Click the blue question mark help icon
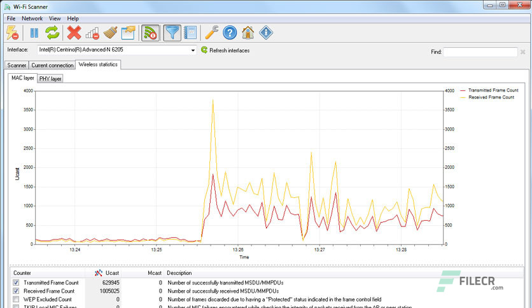This screenshot has height=308, width=532. pyautogui.click(x=230, y=33)
